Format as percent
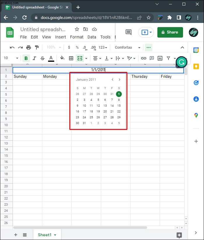 [77, 47]
